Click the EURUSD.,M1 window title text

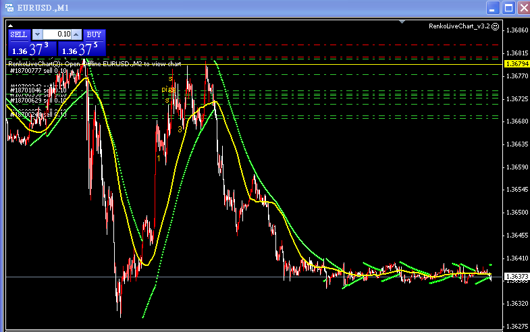pyautogui.click(x=43, y=8)
